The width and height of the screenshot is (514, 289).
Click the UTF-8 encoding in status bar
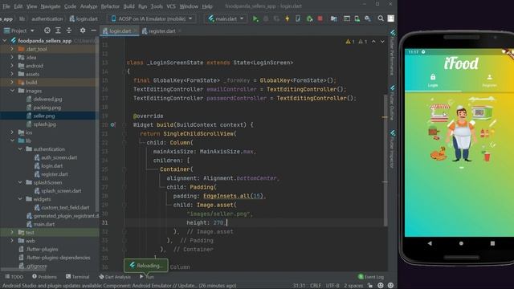[x=332, y=286]
